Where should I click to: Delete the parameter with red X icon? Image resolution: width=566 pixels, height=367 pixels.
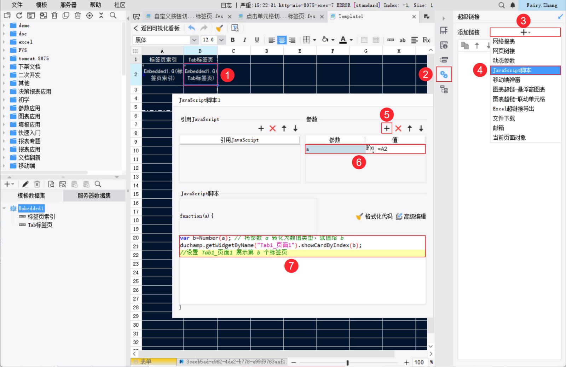(398, 128)
